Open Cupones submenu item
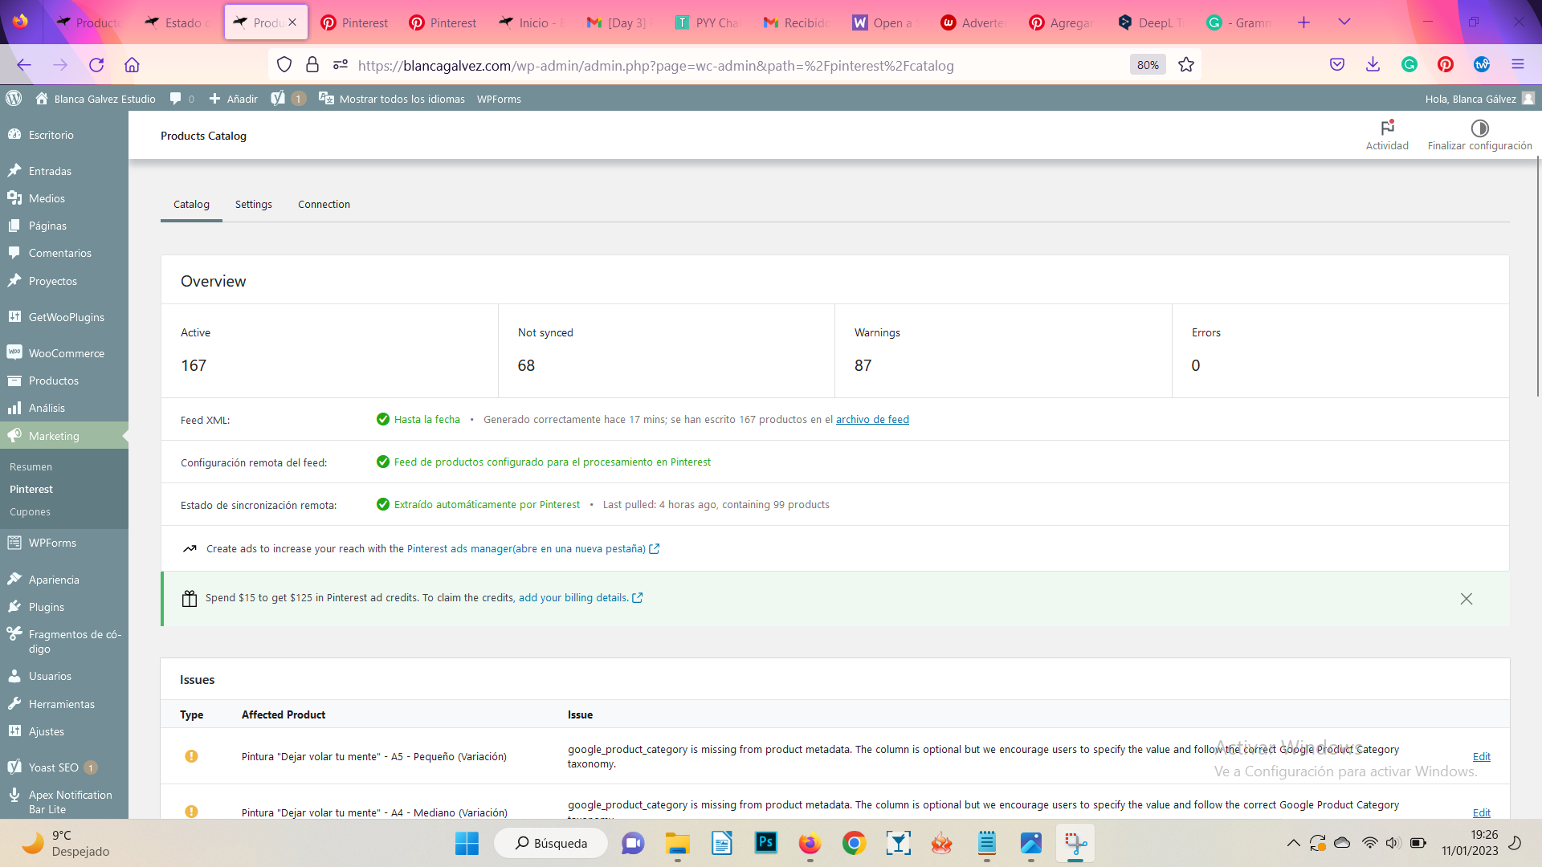 (30, 511)
